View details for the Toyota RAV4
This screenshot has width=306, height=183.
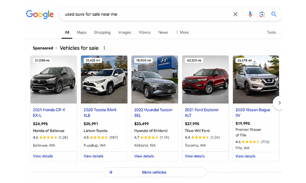[93, 156]
